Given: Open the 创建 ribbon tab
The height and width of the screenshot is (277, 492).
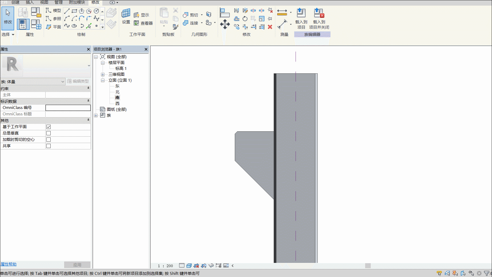Looking at the screenshot, I should point(15,2).
